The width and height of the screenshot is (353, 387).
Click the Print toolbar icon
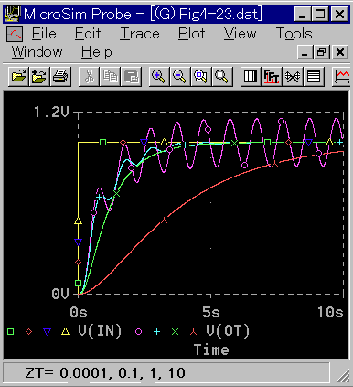(60, 76)
